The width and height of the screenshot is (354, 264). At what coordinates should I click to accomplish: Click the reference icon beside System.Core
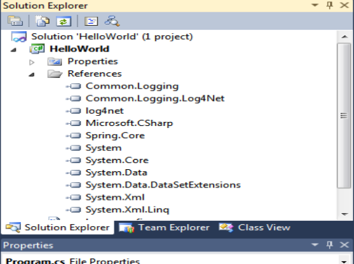(x=73, y=160)
